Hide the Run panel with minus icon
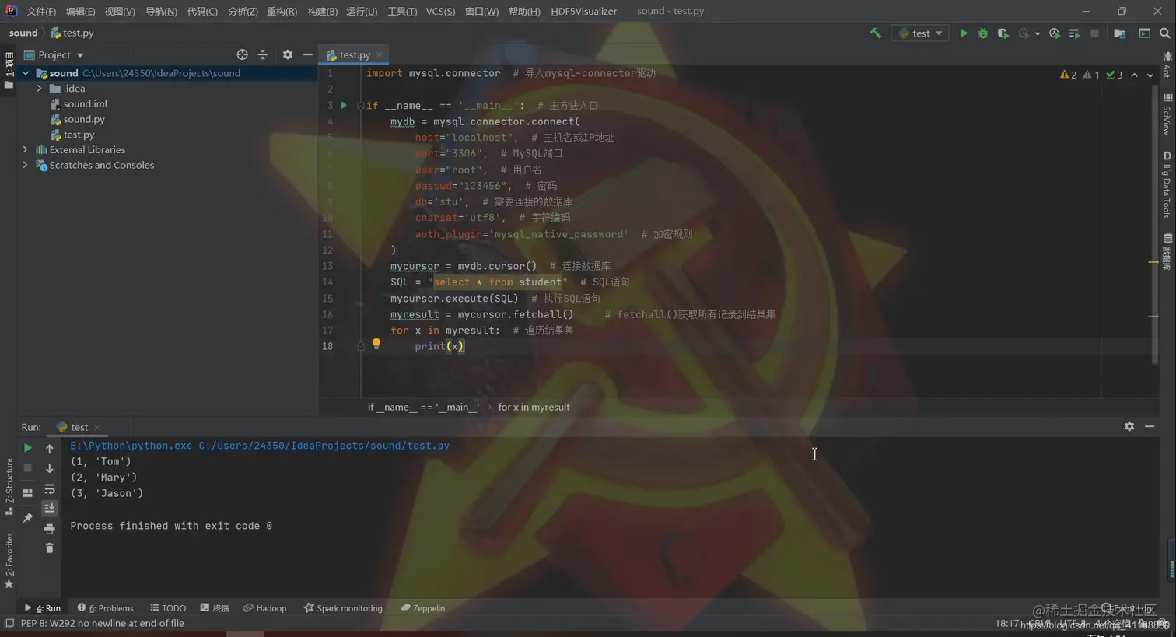 coord(1150,426)
